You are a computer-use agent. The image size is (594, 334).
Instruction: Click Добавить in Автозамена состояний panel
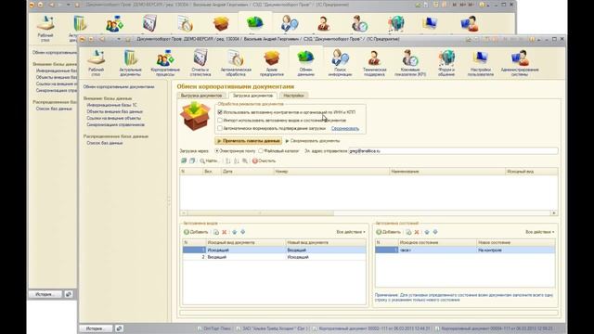click(x=389, y=232)
